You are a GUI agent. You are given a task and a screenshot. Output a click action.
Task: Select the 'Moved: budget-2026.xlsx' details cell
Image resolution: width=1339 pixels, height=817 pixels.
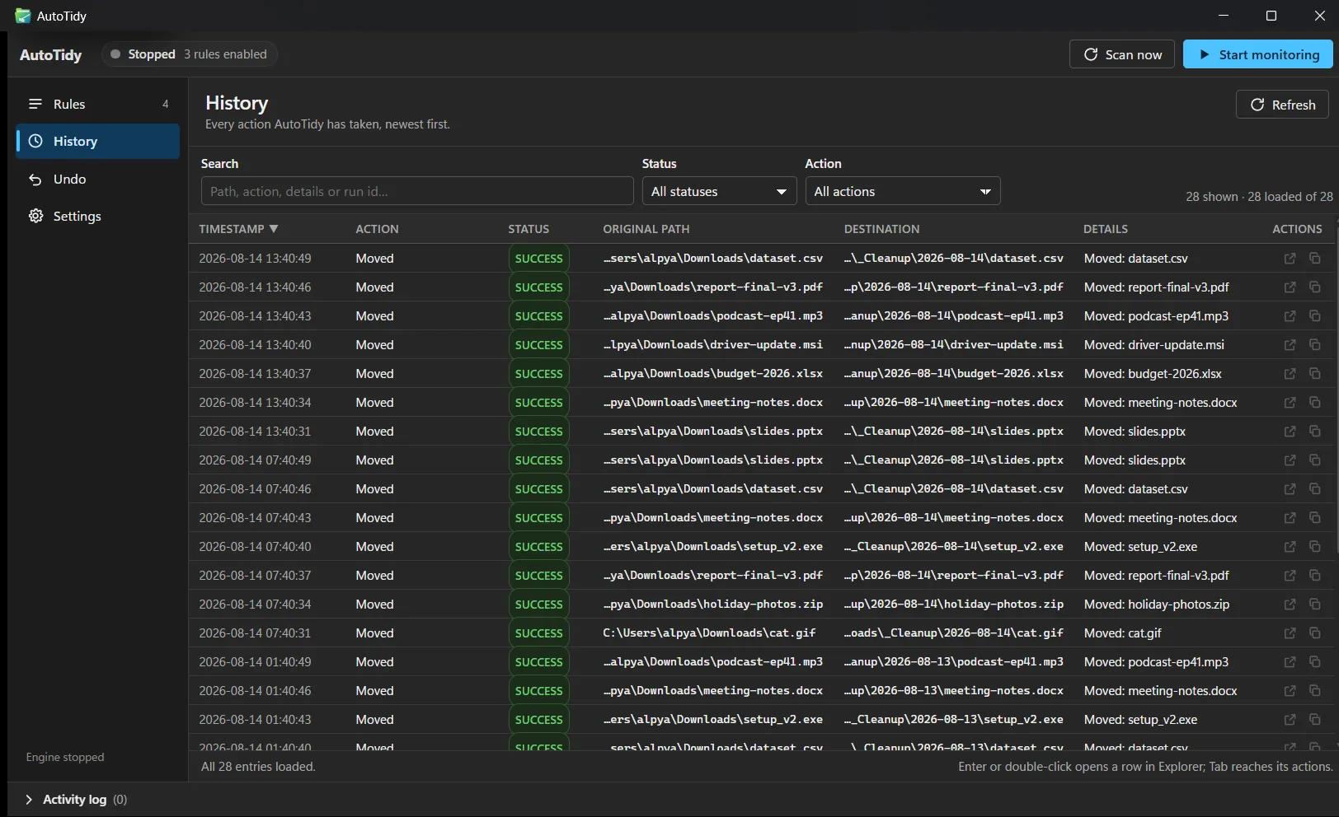click(1153, 374)
